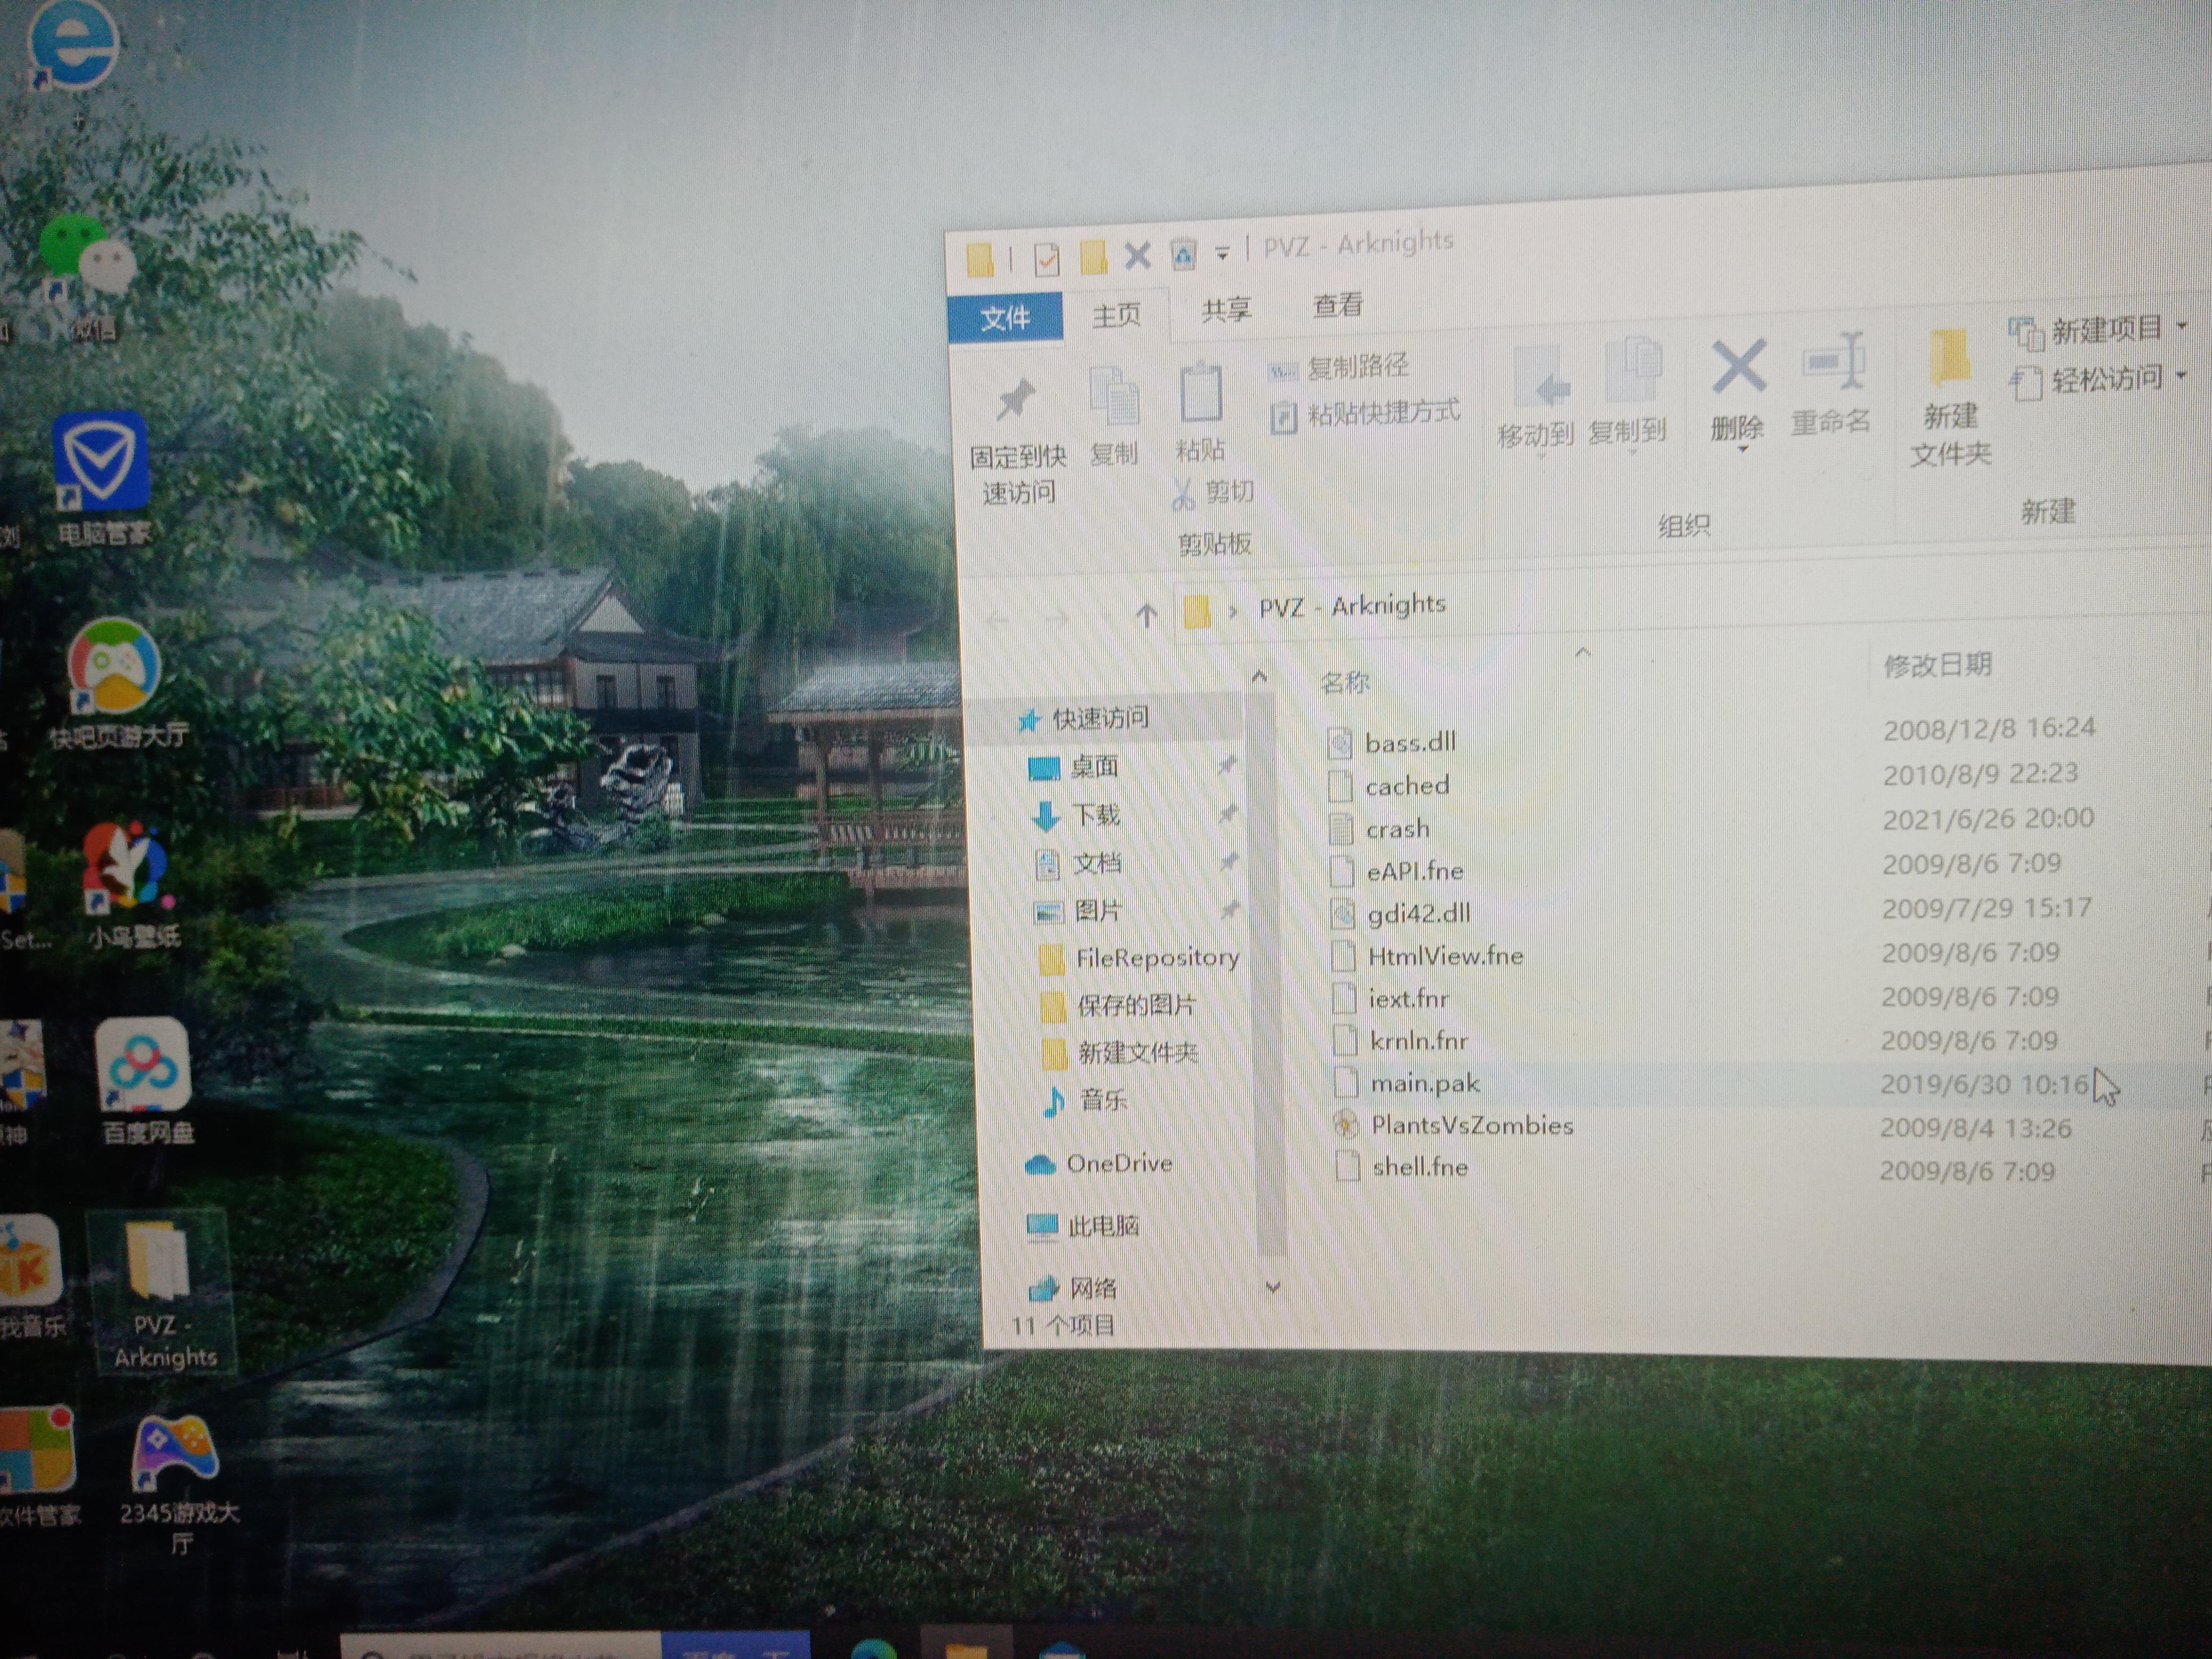This screenshot has width=2212, height=1659.
Task: Select the cached file
Action: [1389, 786]
